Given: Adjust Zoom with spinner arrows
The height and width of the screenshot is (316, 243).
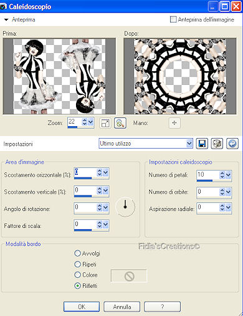Looking at the screenshot, I should pos(84,122).
